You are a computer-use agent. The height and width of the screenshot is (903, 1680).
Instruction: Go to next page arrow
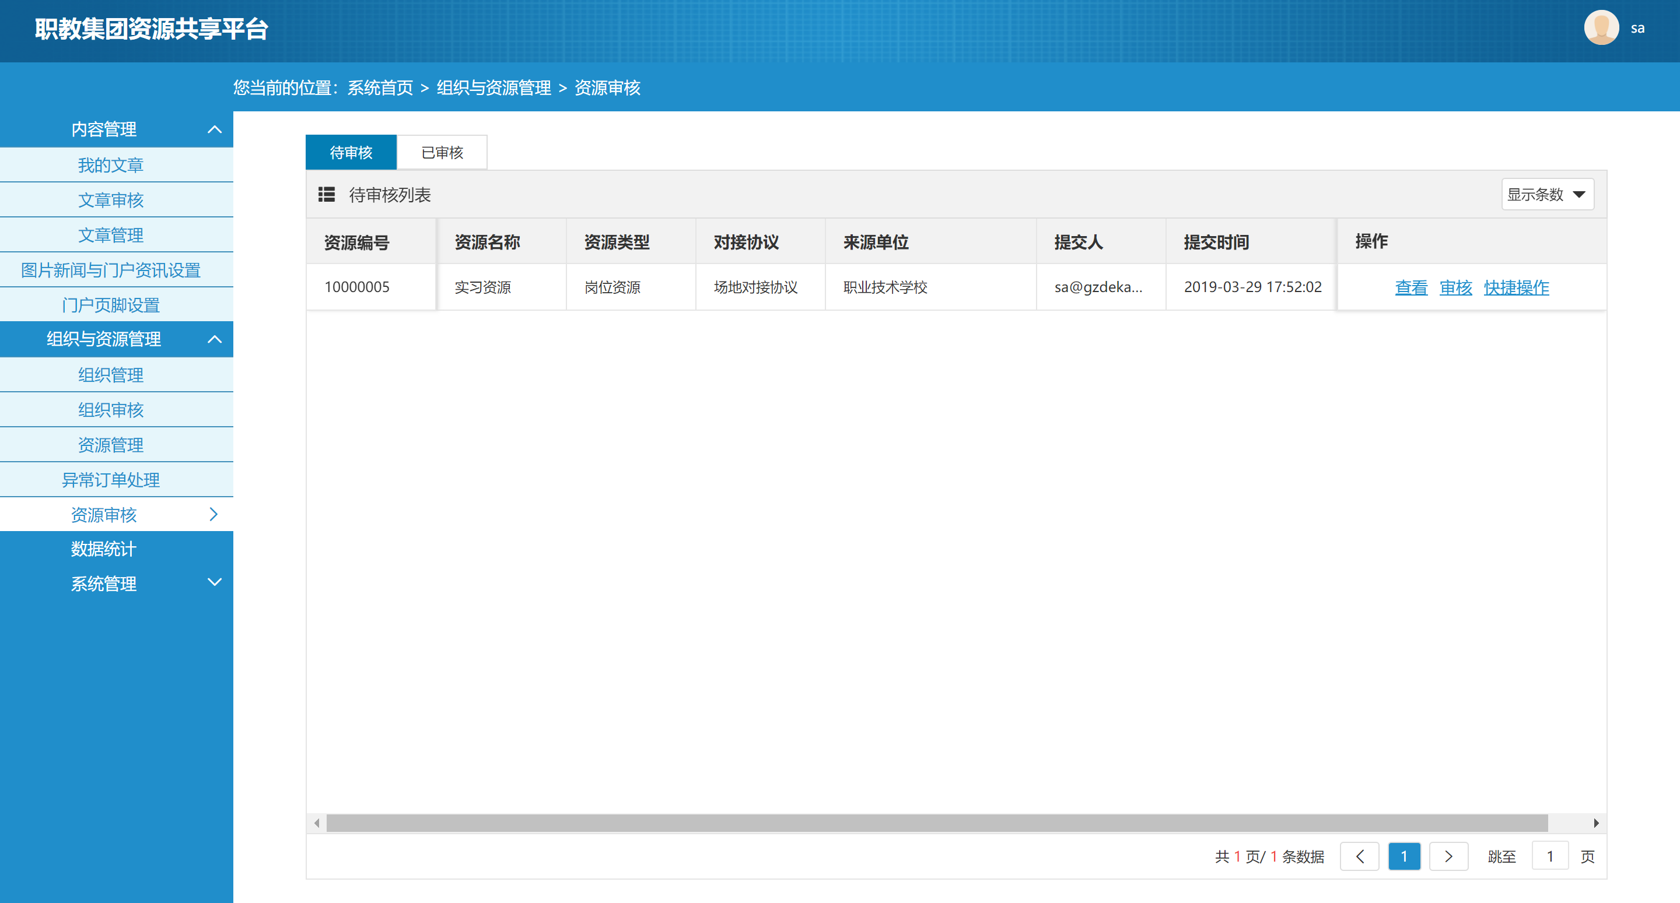[x=1448, y=856]
